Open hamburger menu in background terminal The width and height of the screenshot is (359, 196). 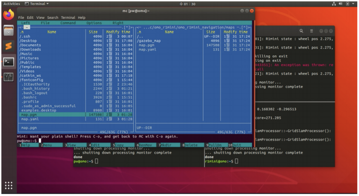coord(311,31)
